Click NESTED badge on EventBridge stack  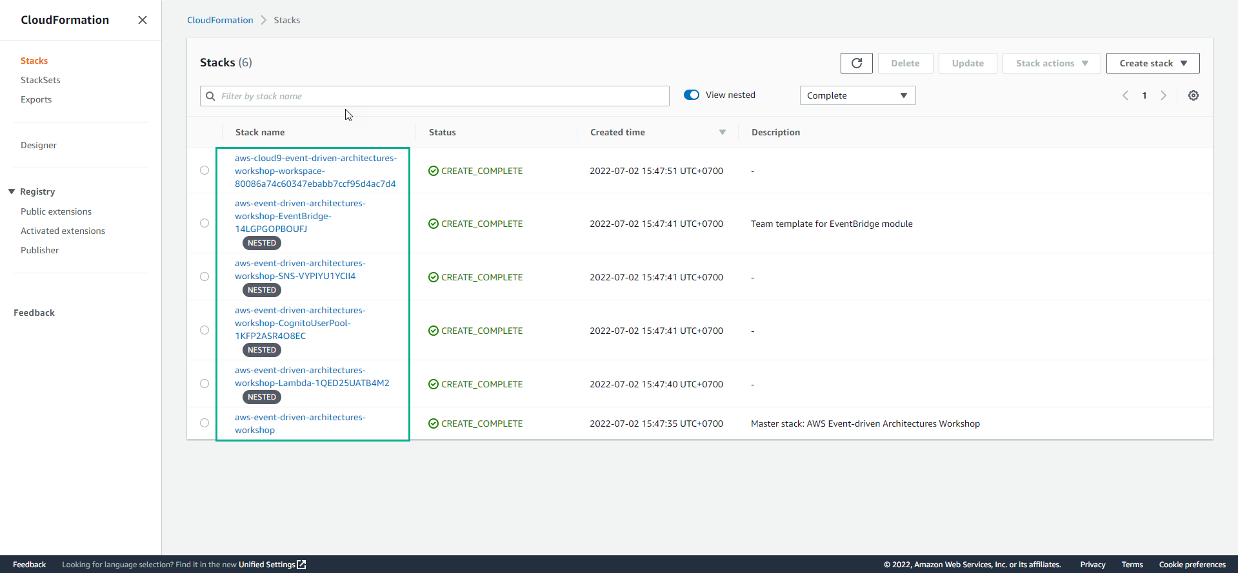pyautogui.click(x=262, y=243)
